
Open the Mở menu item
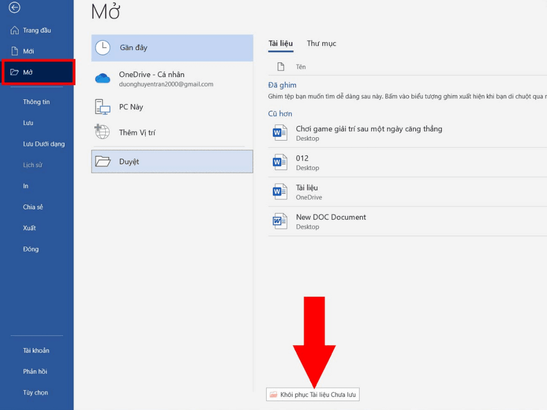28,72
